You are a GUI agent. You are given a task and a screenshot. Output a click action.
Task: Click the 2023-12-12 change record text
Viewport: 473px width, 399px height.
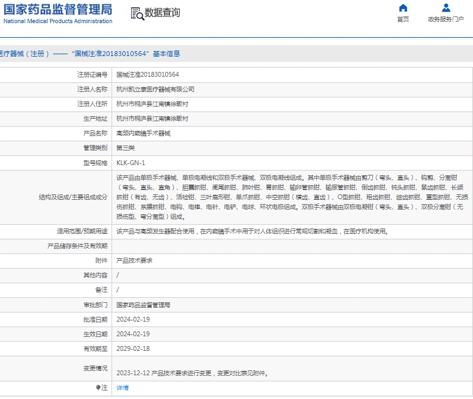(x=192, y=373)
